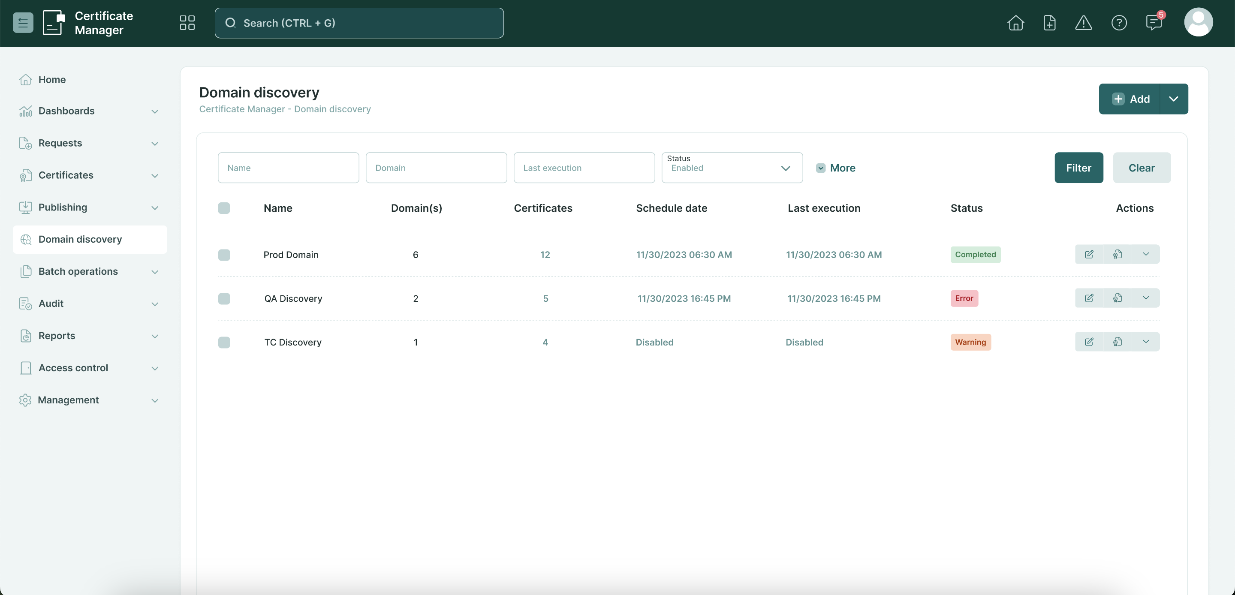Image resolution: width=1235 pixels, height=595 pixels.
Task: Expand the Batch operations chevron
Action: click(155, 272)
